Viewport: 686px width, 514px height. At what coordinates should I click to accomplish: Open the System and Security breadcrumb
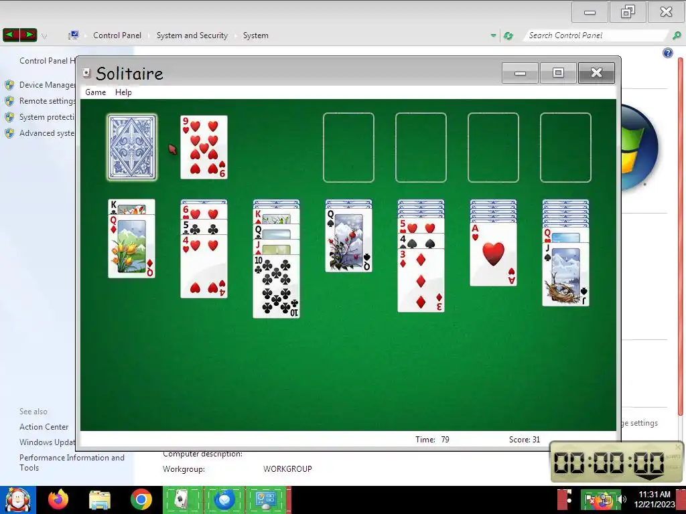point(192,35)
